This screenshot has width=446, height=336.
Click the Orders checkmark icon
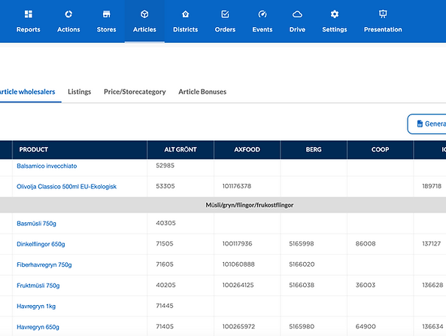coord(225,14)
